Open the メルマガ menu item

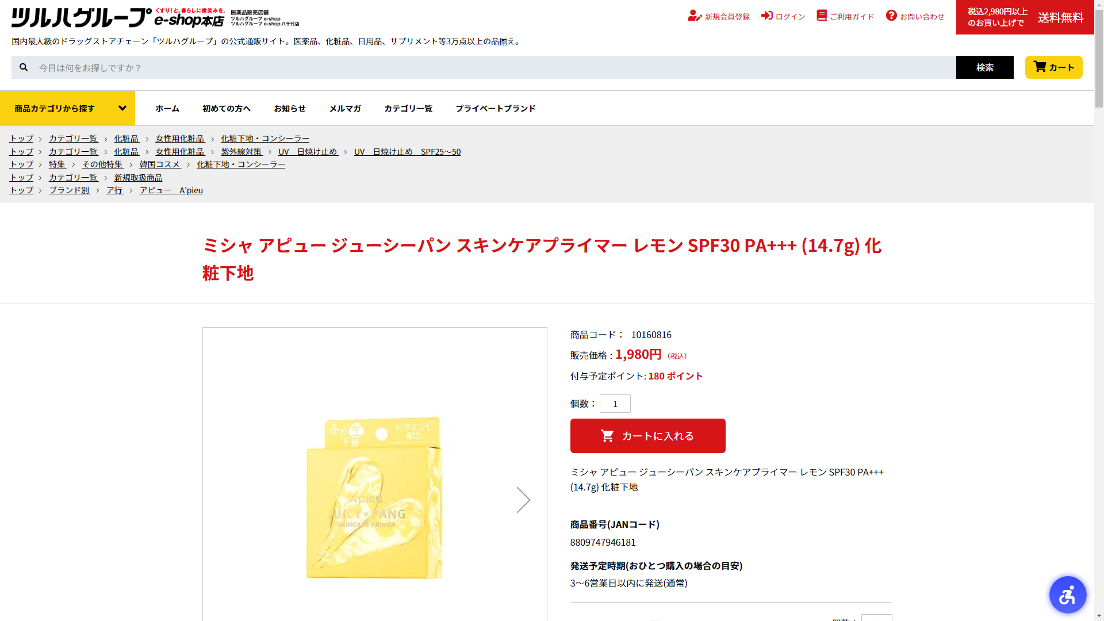point(345,108)
